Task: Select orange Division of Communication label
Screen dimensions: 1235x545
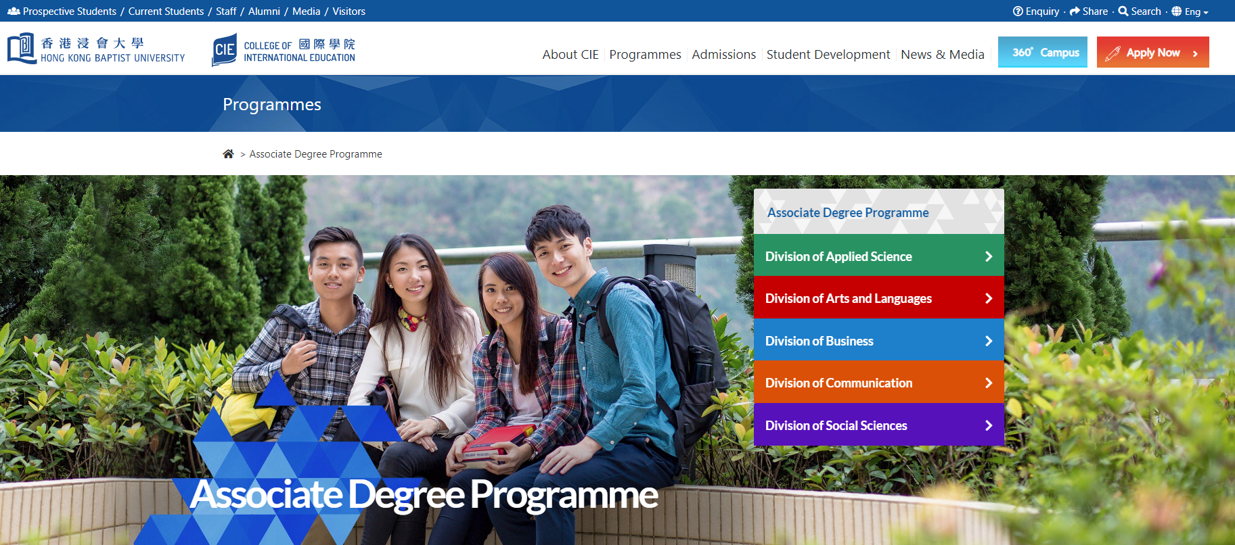Action: (839, 383)
